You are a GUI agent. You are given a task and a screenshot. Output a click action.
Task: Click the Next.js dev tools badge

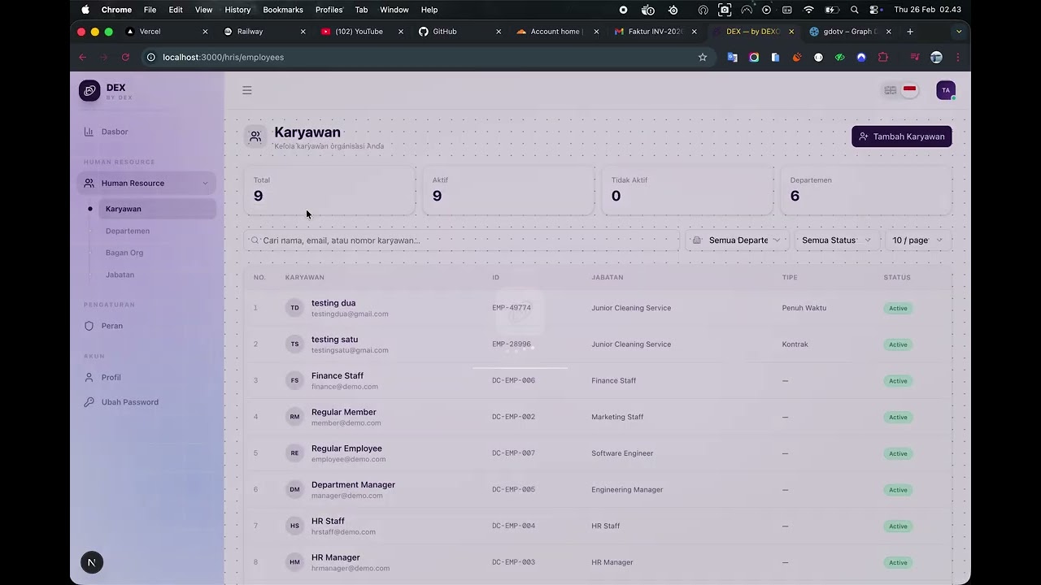(x=92, y=562)
